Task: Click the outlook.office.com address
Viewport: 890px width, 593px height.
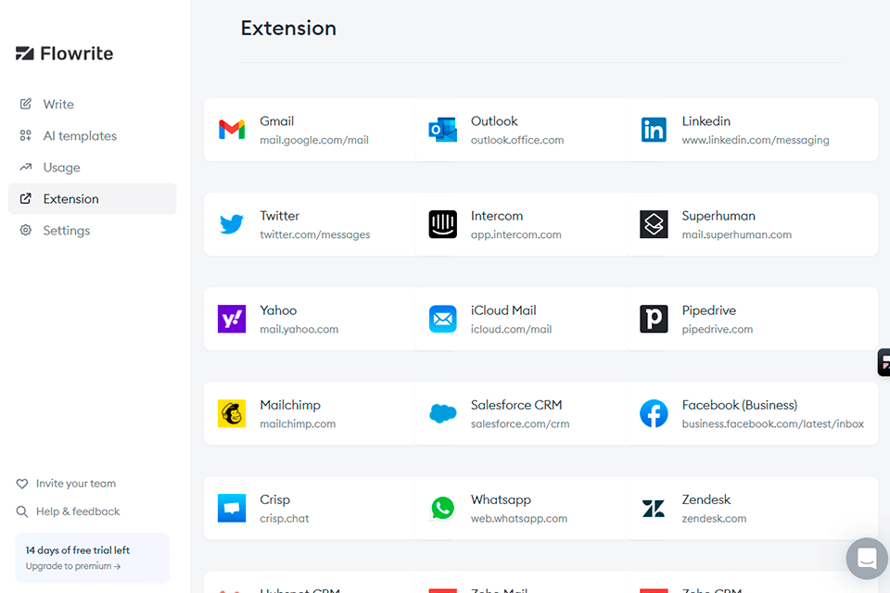Action: (517, 140)
